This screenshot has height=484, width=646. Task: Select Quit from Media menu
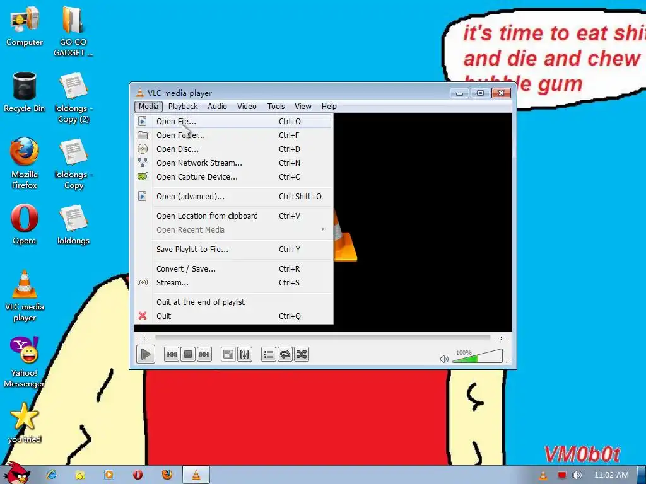(233, 316)
